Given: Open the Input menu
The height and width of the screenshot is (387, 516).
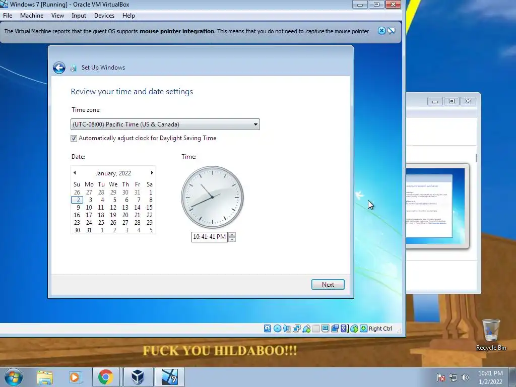Looking at the screenshot, I should coord(79,16).
